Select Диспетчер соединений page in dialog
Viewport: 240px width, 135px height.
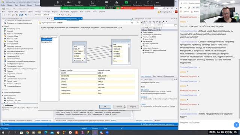(49, 37)
